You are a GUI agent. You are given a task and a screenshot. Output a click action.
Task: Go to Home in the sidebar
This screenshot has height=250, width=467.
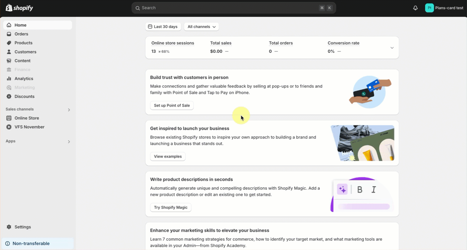38,25
